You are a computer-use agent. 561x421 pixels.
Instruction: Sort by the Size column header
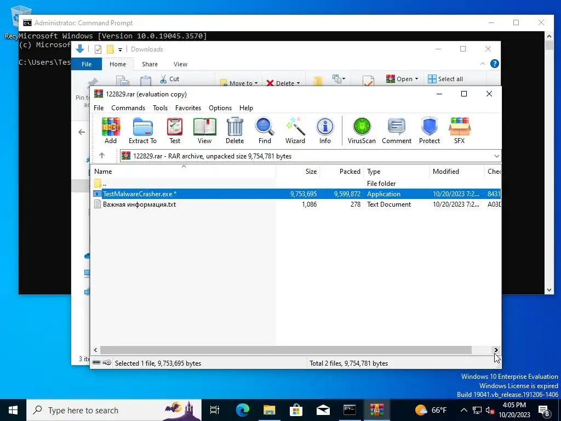coord(297,171)
